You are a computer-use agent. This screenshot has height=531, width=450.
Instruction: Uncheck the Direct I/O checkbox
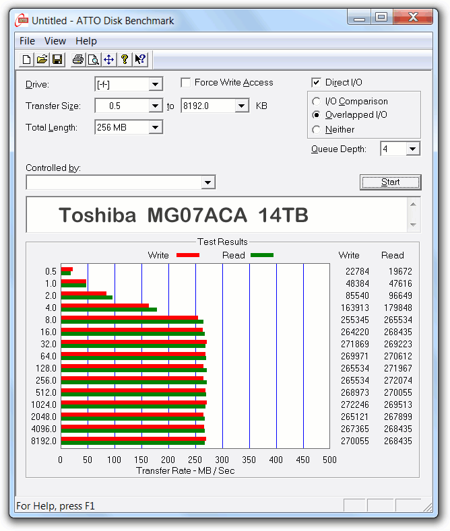click(x=316, y=82)
